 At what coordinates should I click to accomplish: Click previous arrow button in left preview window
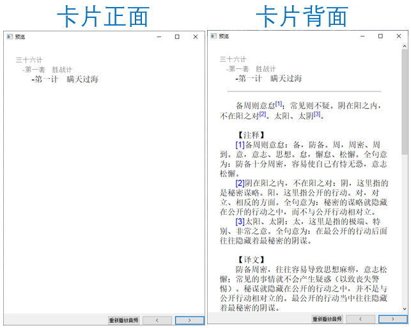157,320
